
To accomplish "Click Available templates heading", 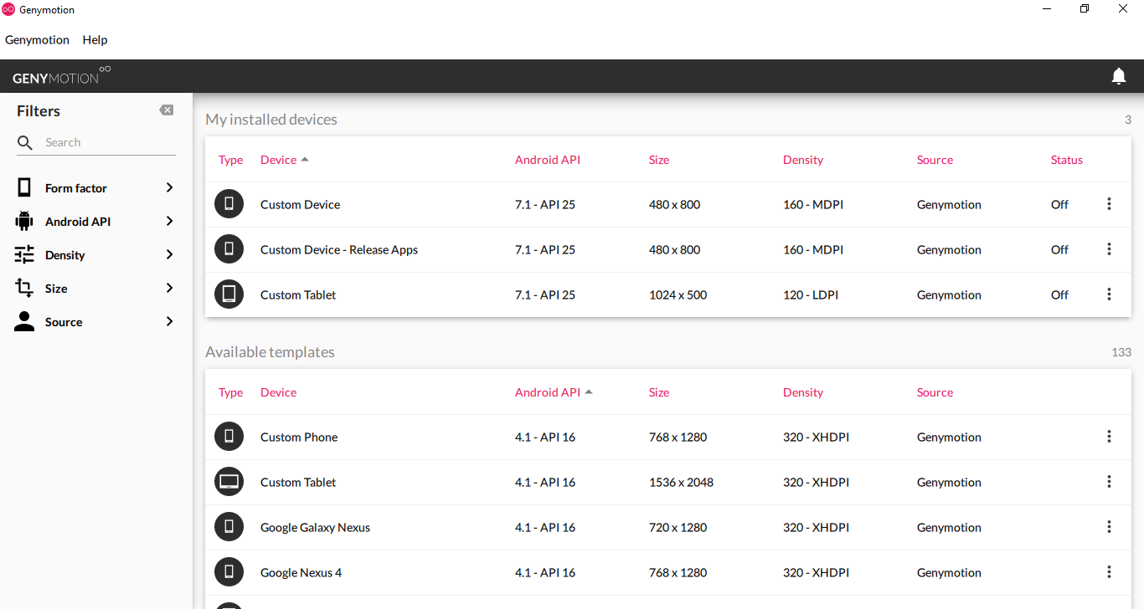I will point(270,352).
